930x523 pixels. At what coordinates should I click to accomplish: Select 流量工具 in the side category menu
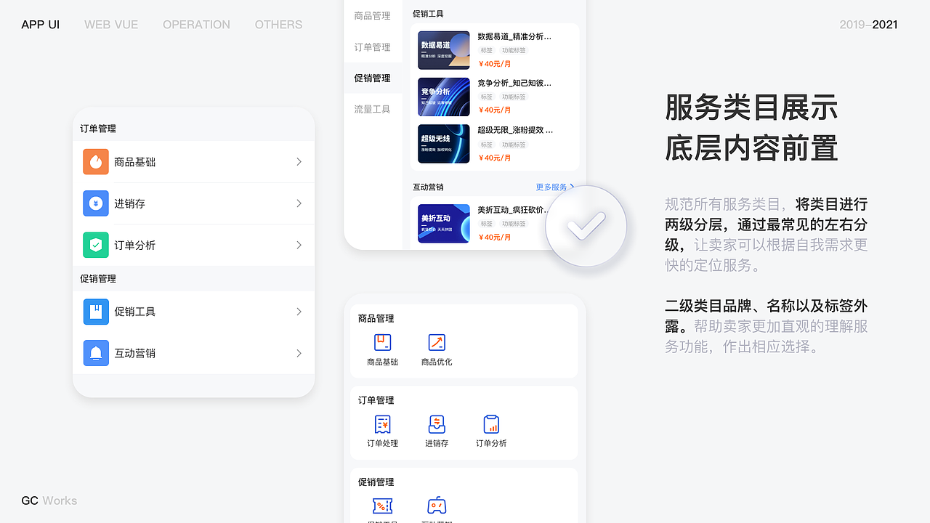pyautogui.click(x=372, y=110)
